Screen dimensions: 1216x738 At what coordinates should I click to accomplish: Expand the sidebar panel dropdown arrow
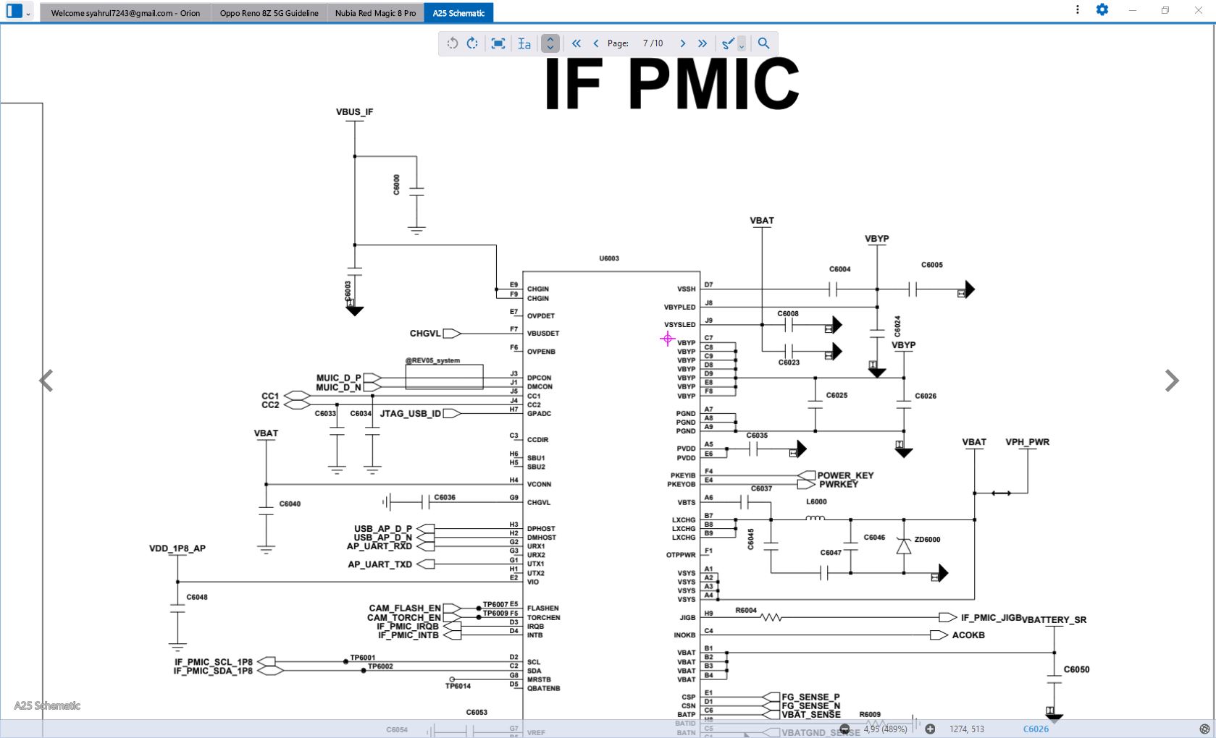28,13
